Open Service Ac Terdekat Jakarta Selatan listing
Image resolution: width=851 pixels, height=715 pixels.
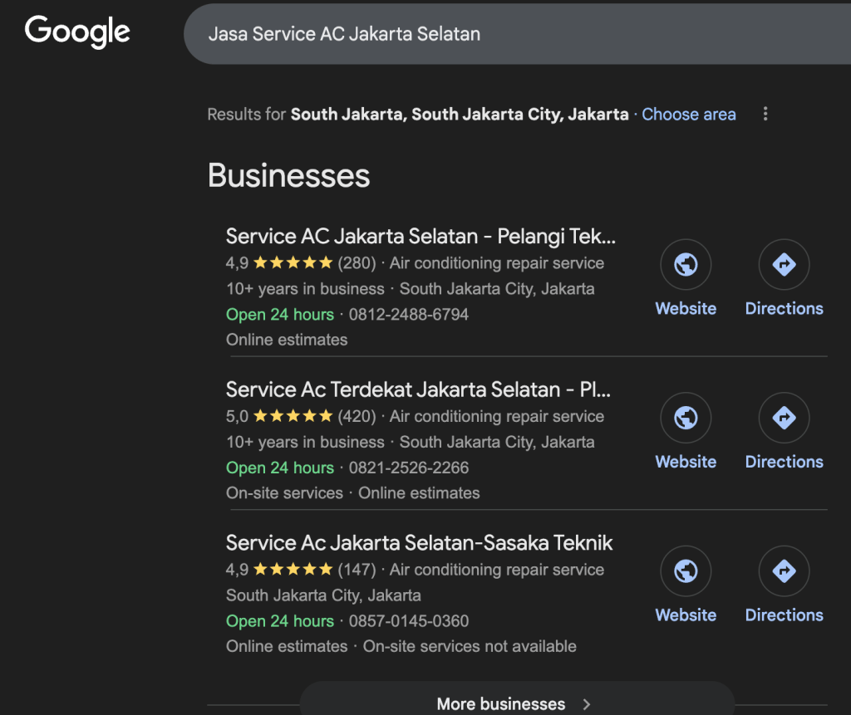point(418,389)
